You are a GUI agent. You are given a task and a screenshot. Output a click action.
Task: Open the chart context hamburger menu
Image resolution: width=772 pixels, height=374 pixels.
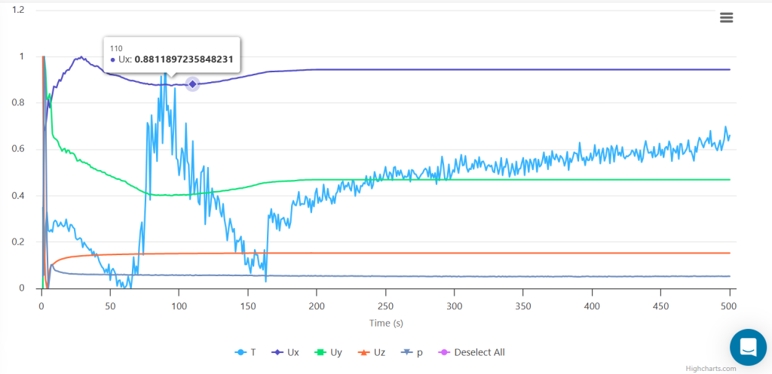pyautogui.click(x=726, y=18)
